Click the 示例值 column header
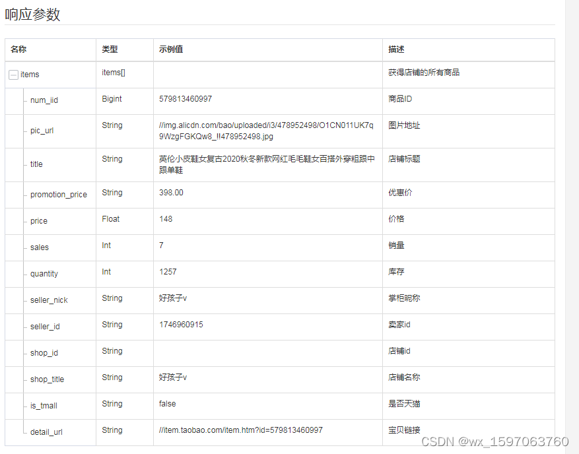The height and width of the screenshot is (454, 579). pyautogui.click(x=171, y=49)
